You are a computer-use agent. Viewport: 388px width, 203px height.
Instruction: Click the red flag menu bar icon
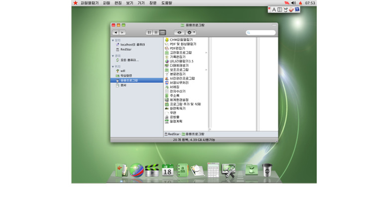pos(287,3)
